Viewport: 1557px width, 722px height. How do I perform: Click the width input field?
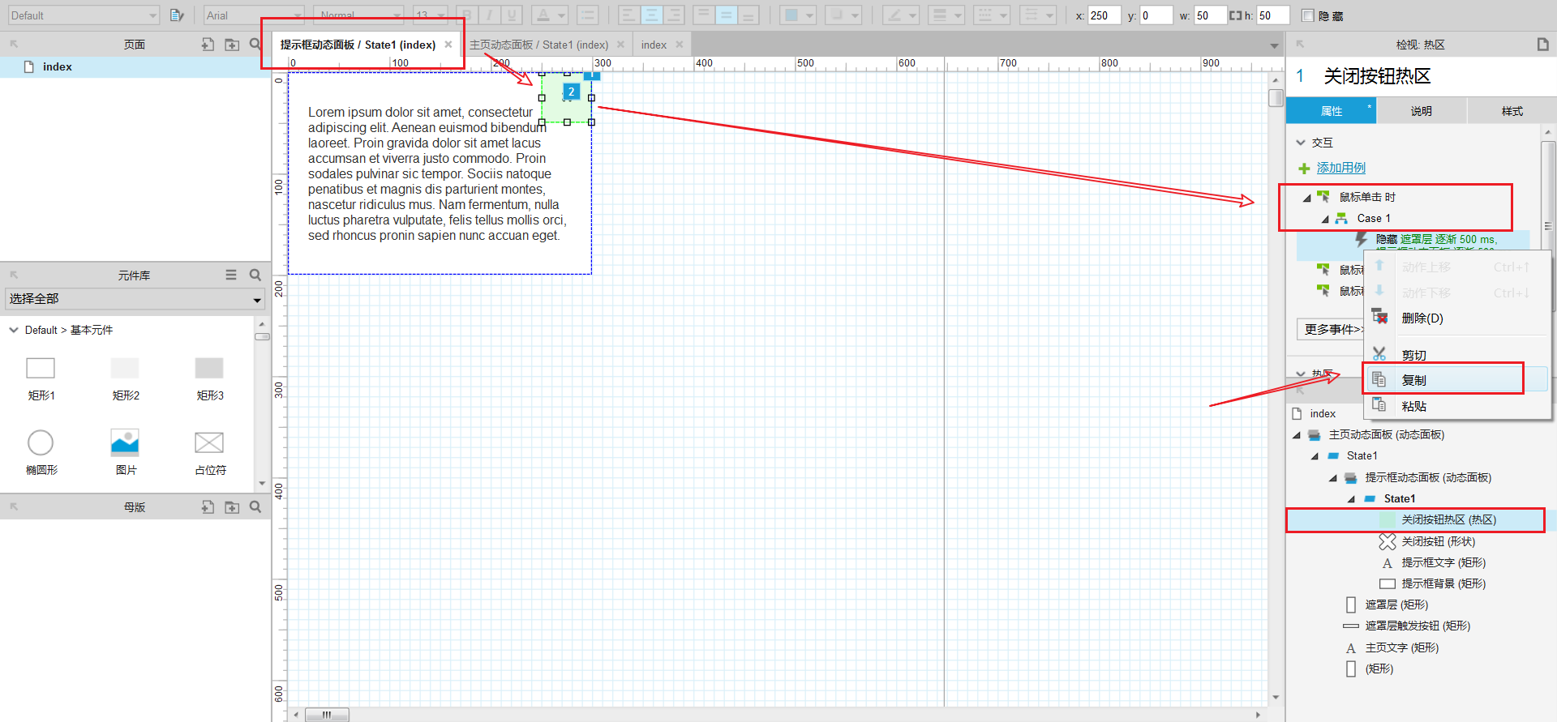click(x=1209, y=15)
